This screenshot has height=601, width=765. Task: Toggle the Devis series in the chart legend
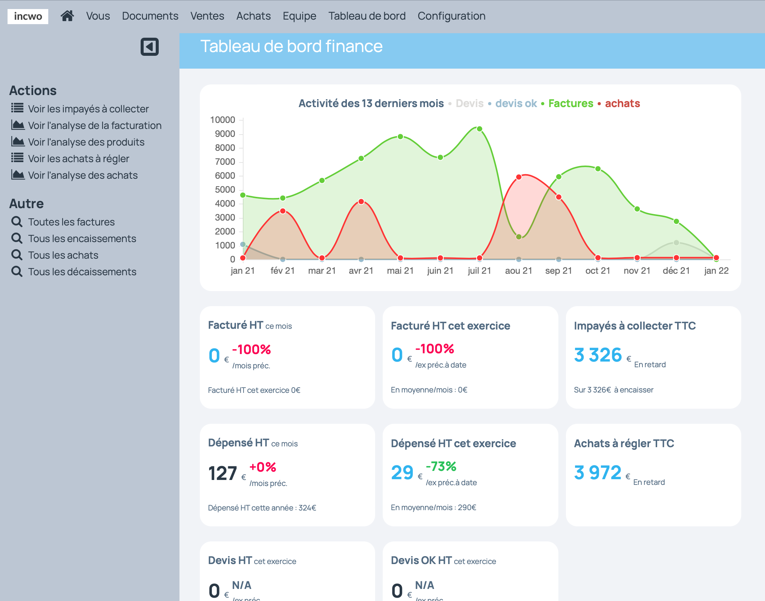point(469,103)
